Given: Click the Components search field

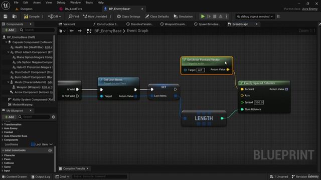Looking at the screenshot, I should 37,30.
